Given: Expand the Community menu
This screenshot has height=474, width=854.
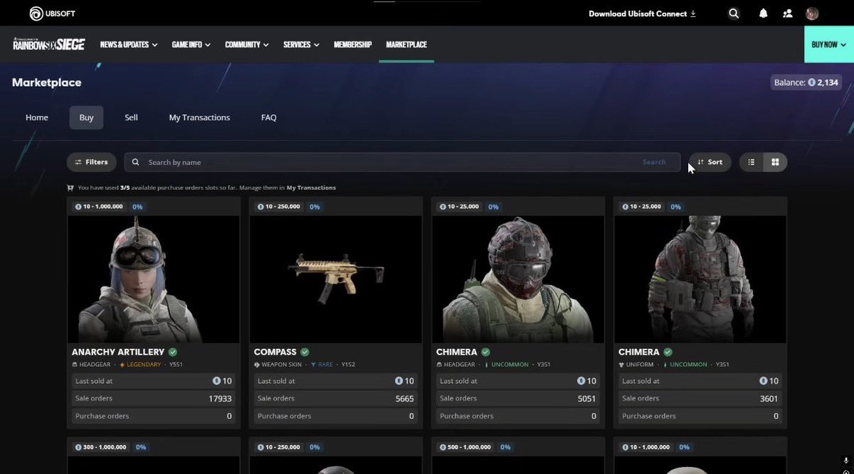Looking at the screenshot, I should pyautogui.click(x=246, y=44).
